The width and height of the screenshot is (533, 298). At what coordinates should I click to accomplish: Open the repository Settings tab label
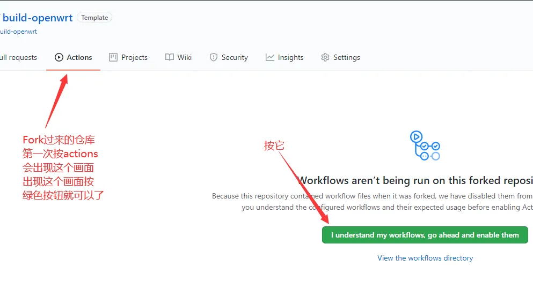[346, 57]
